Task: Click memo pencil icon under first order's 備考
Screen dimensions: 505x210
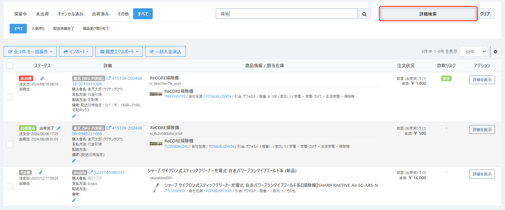Action: tap(74, 116)
